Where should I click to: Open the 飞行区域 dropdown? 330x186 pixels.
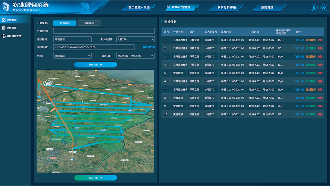(x=135, y=56)
